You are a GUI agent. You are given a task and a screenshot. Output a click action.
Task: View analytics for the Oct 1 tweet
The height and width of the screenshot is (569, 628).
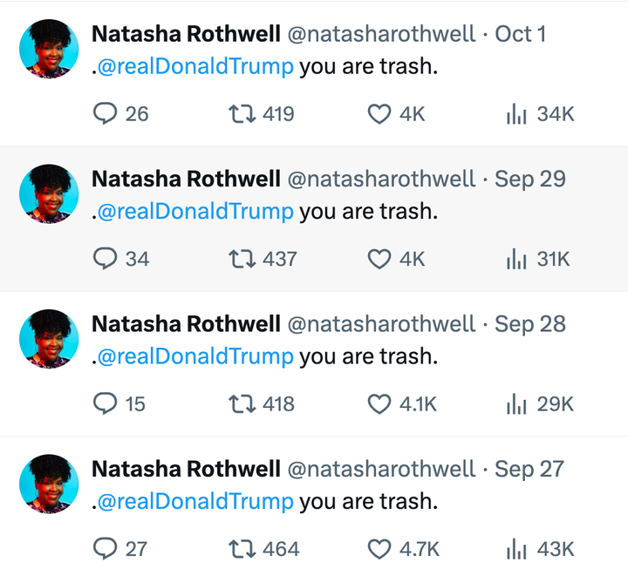click(518, 113)
